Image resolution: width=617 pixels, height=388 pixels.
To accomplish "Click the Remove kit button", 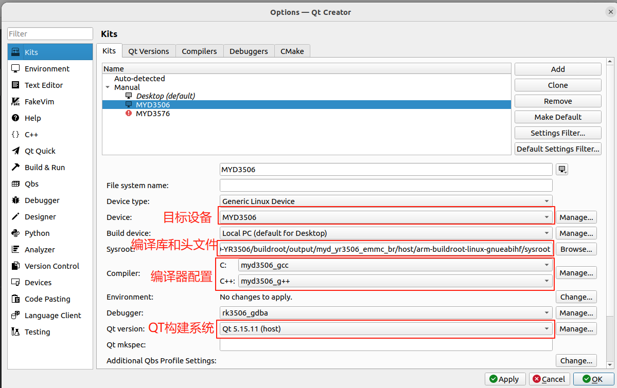I will (558, 101).
